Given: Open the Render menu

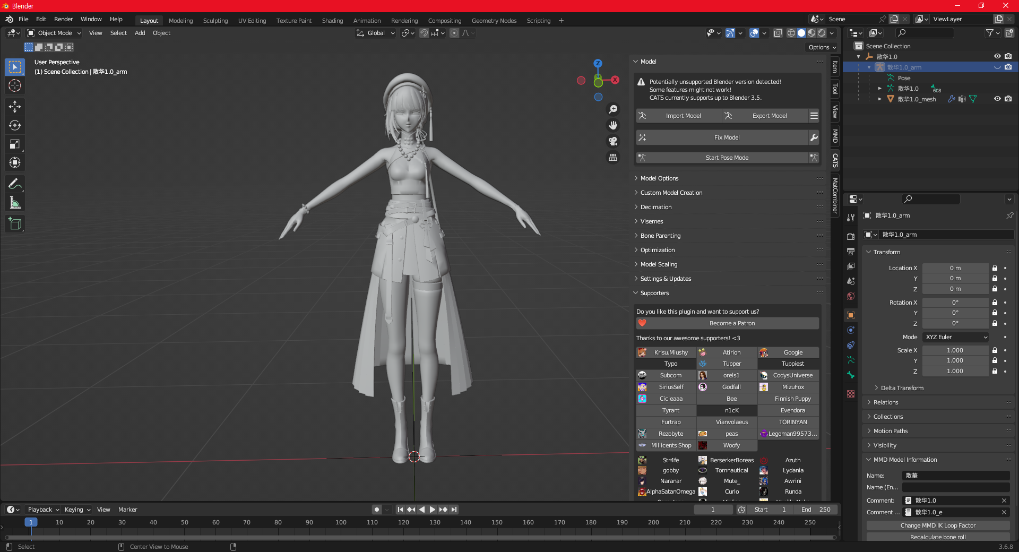Looking at the screenshot, I should coord(63,19).
